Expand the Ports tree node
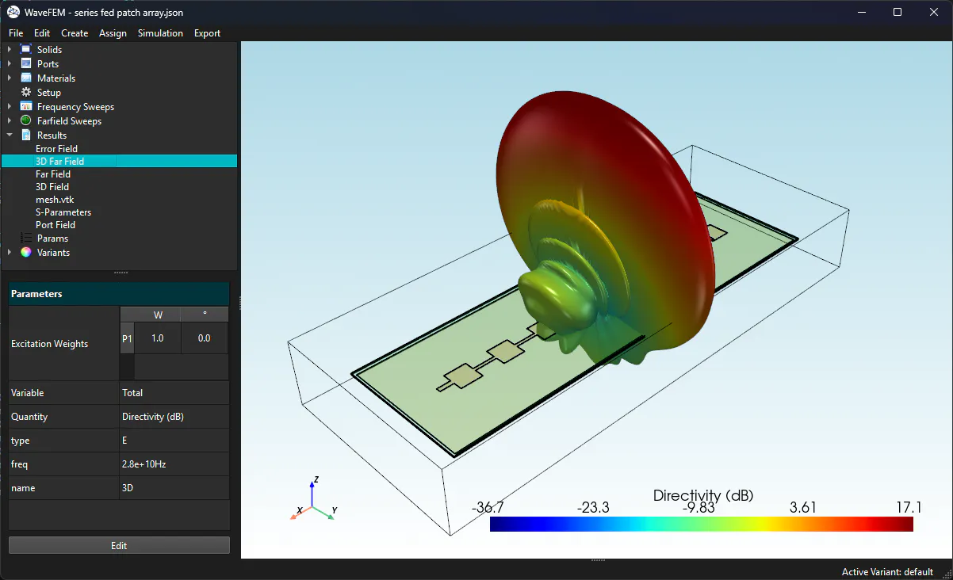The height and width of the screenshot is (580, 953). pyautogui.click(x=10, y=63)
